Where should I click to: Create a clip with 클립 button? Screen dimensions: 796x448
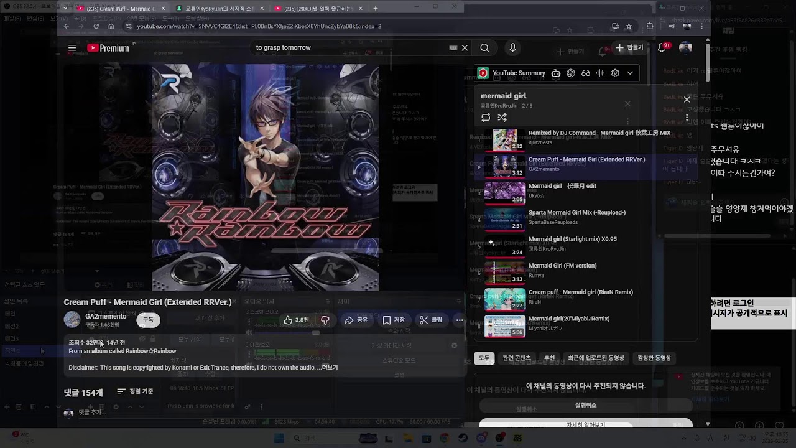tap(431, 320)
